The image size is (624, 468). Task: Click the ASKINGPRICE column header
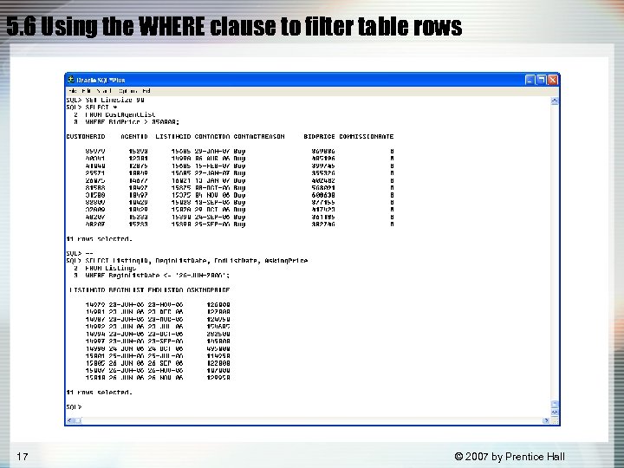coord(208,290)
